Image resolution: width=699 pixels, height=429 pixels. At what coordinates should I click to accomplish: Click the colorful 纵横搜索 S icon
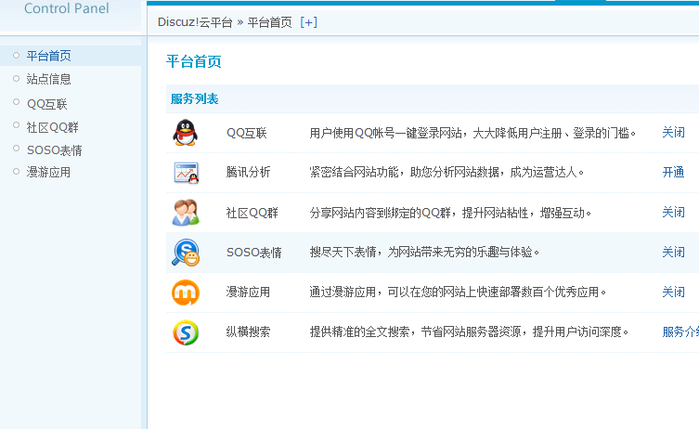(186, 332)
